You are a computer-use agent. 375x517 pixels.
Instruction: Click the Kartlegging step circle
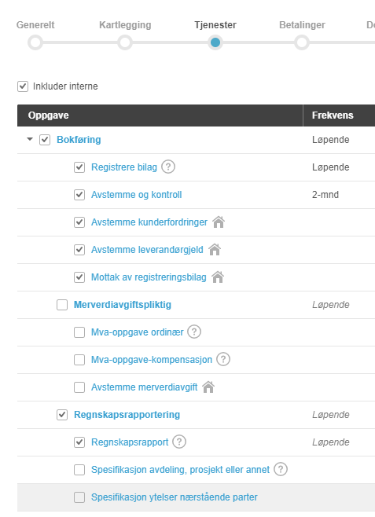[x=125, y=42]
